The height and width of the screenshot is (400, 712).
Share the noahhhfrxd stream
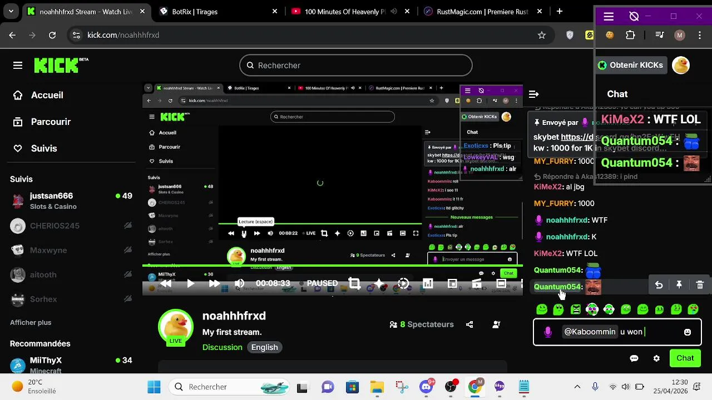[x=469, y=324]
